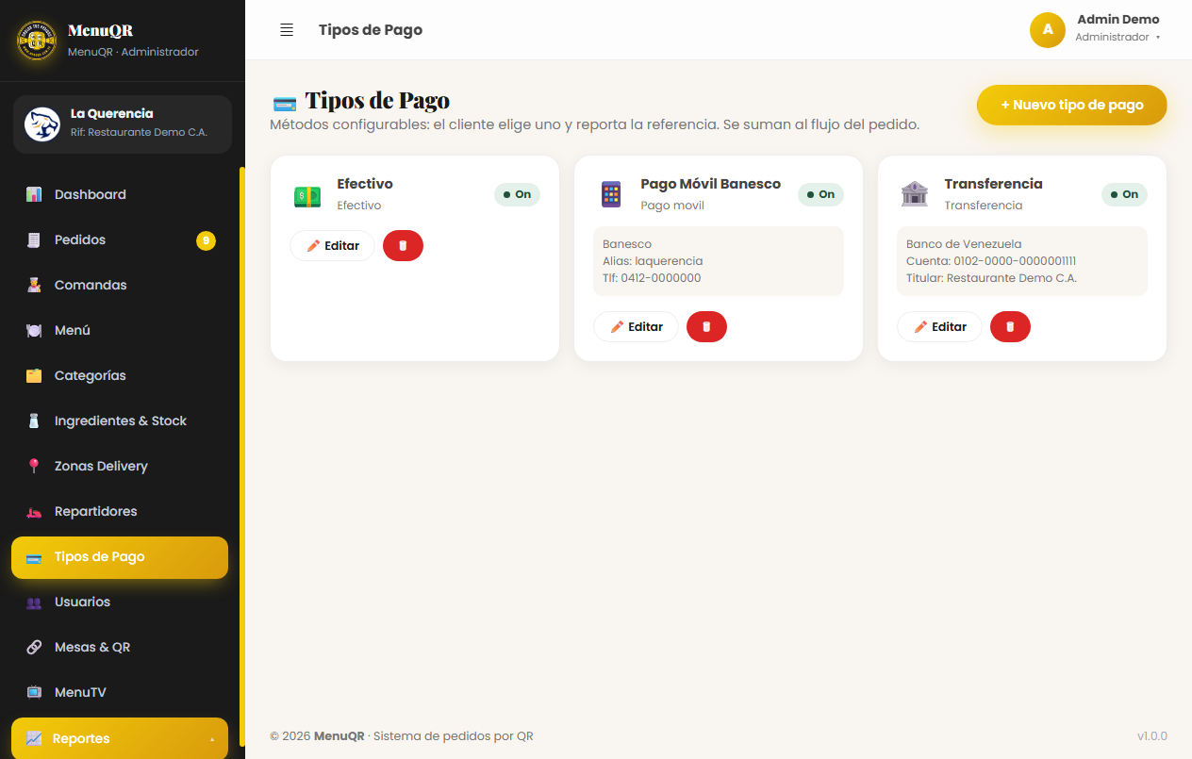
Task: Select Tipos de Pago sidebar item
Action: [120, 557]
